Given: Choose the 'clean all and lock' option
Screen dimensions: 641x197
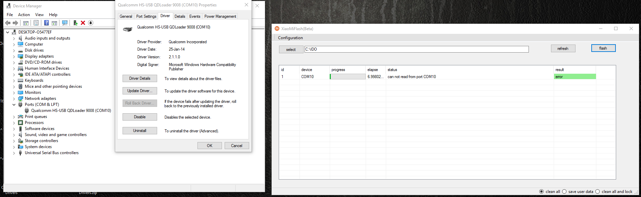Looking at the screenshot, I should point(597,192).
